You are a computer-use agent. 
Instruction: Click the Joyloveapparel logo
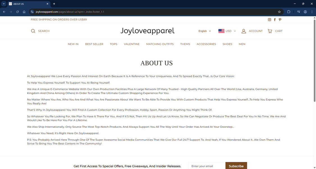(x=148, y=31)
